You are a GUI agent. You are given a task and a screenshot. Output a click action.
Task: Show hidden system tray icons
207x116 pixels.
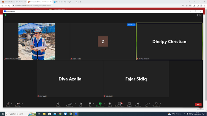coord(185,114)
